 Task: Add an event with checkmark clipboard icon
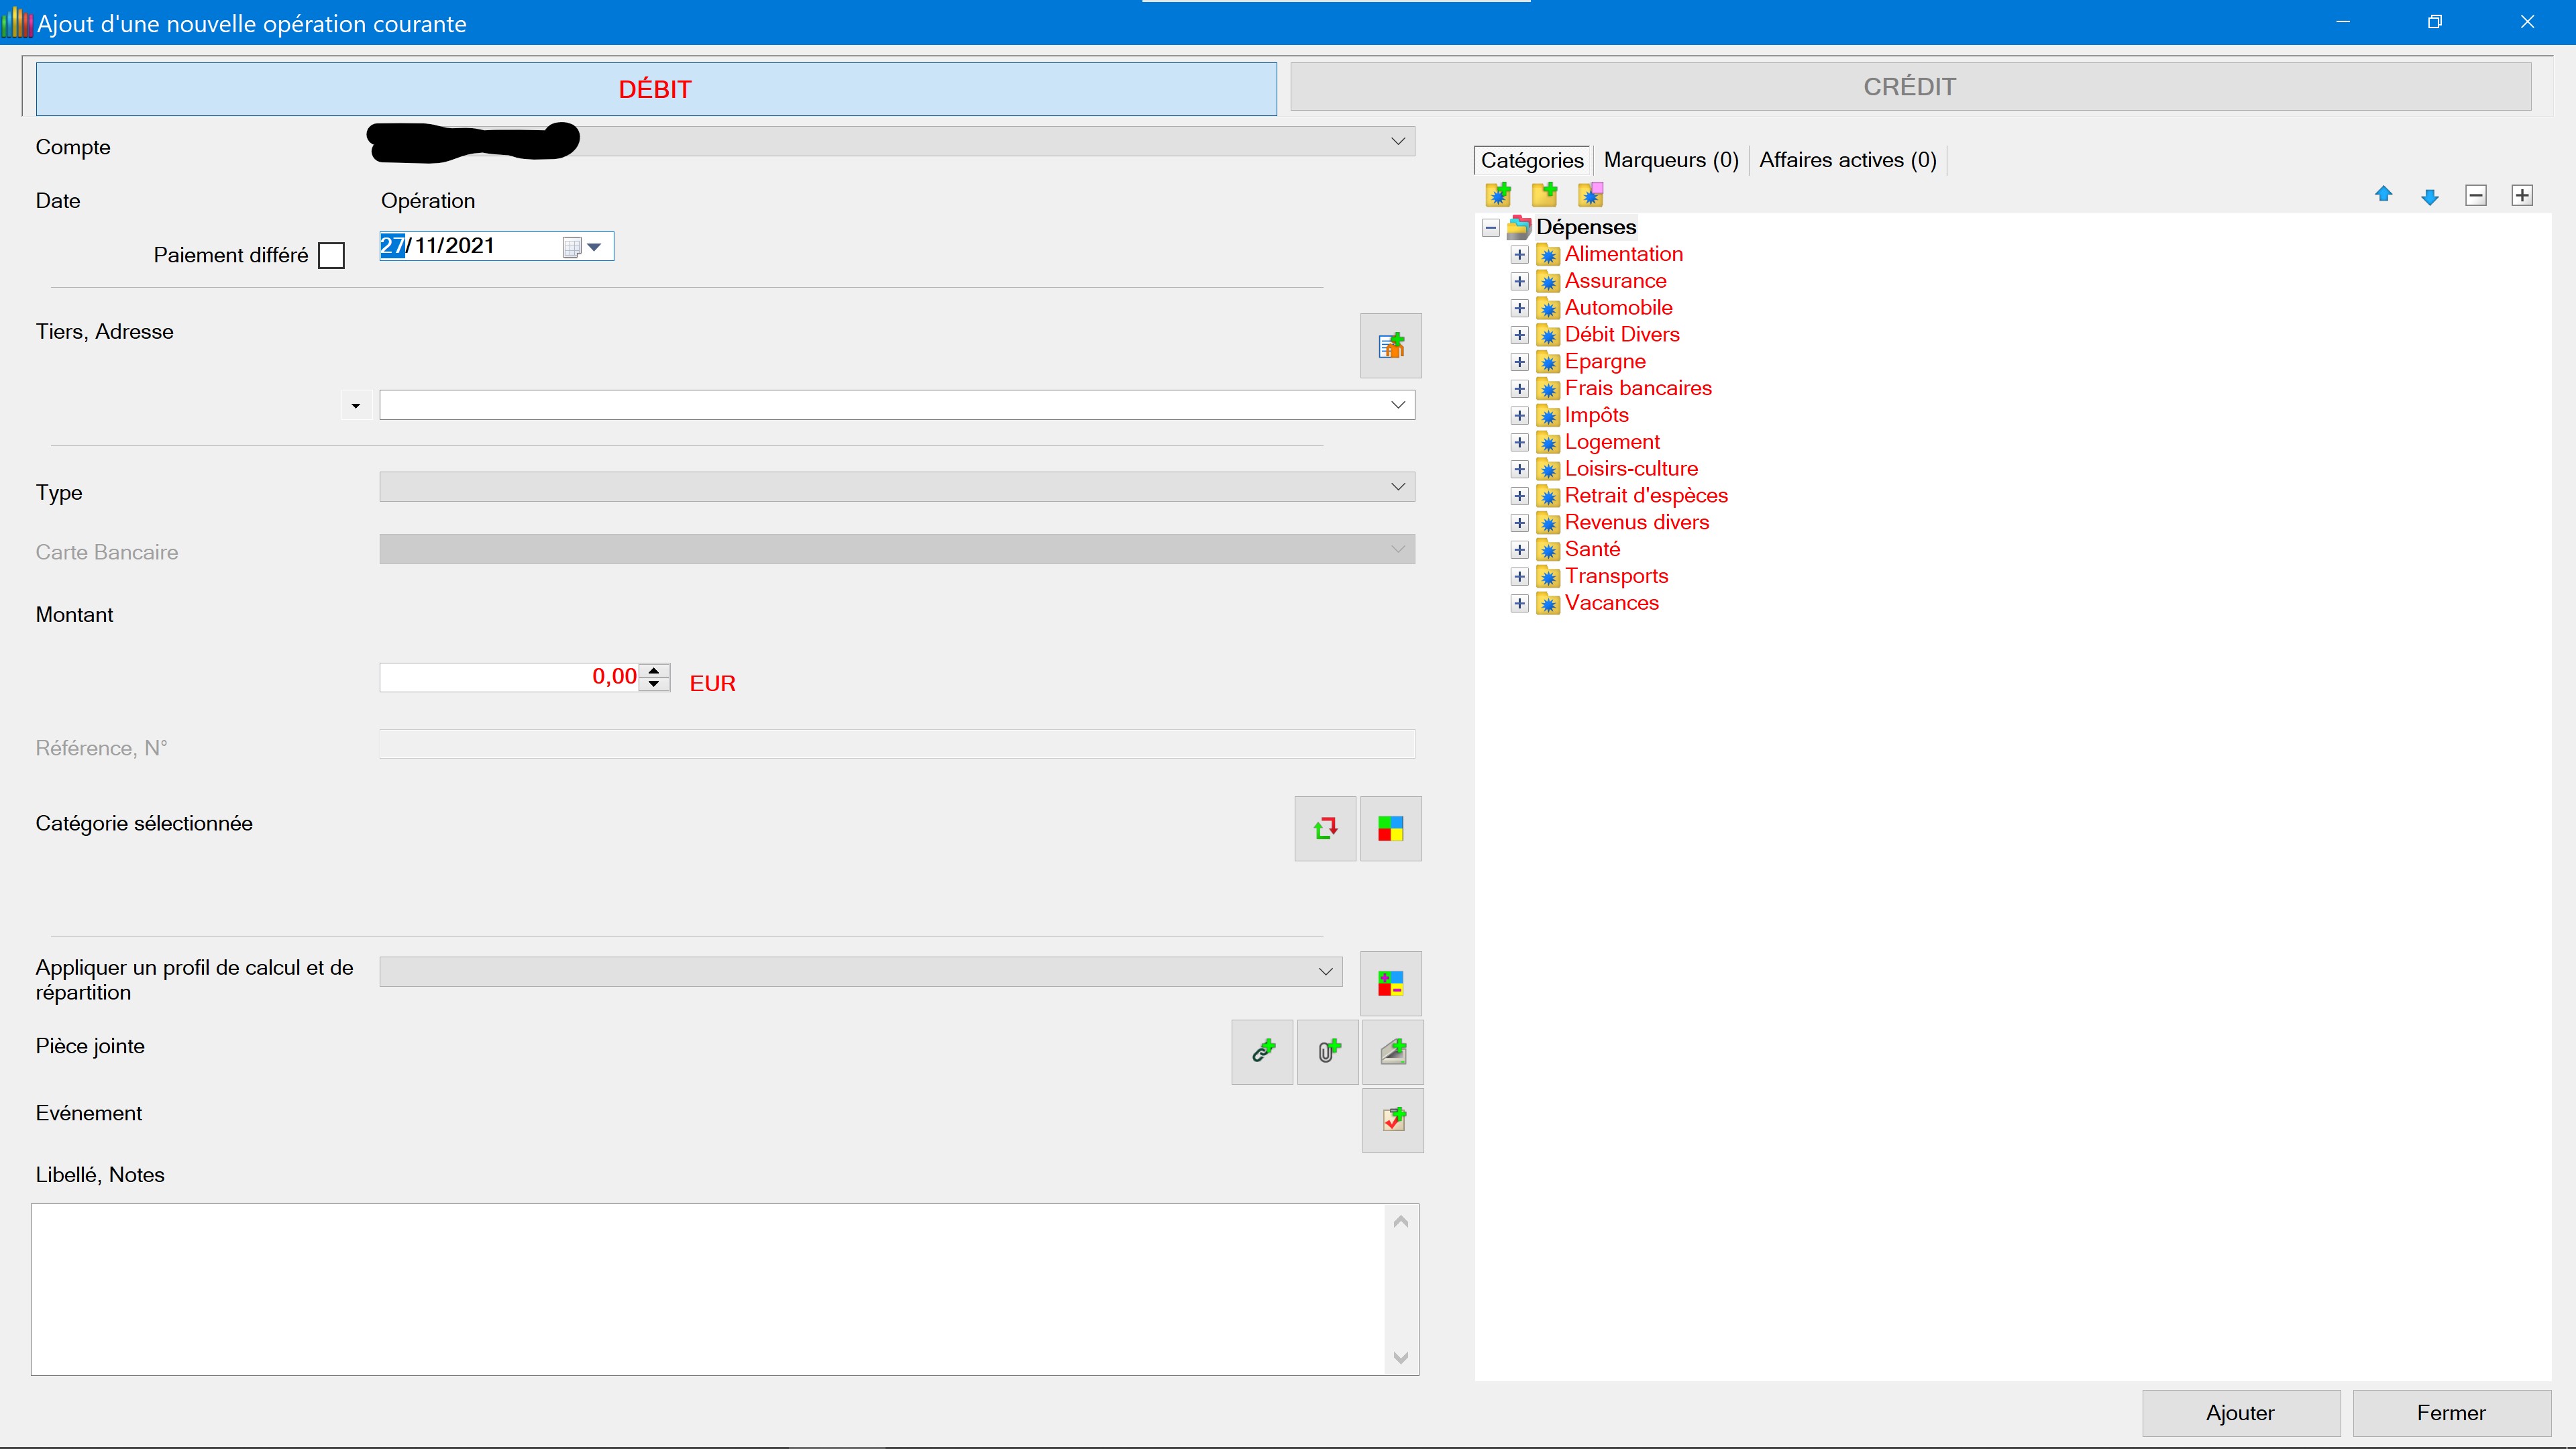click(1393, 1120)
